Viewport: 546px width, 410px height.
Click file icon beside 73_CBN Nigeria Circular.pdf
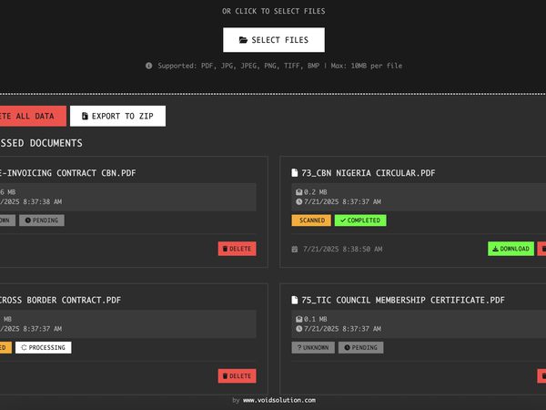295,172
